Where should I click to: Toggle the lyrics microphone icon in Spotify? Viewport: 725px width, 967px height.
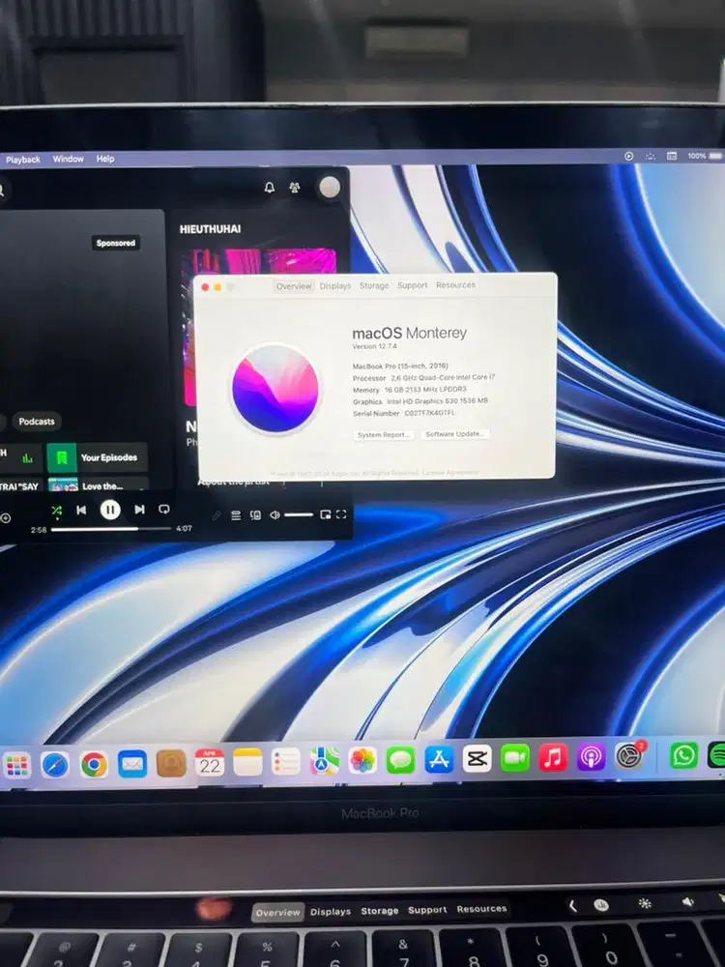[217, 515]
